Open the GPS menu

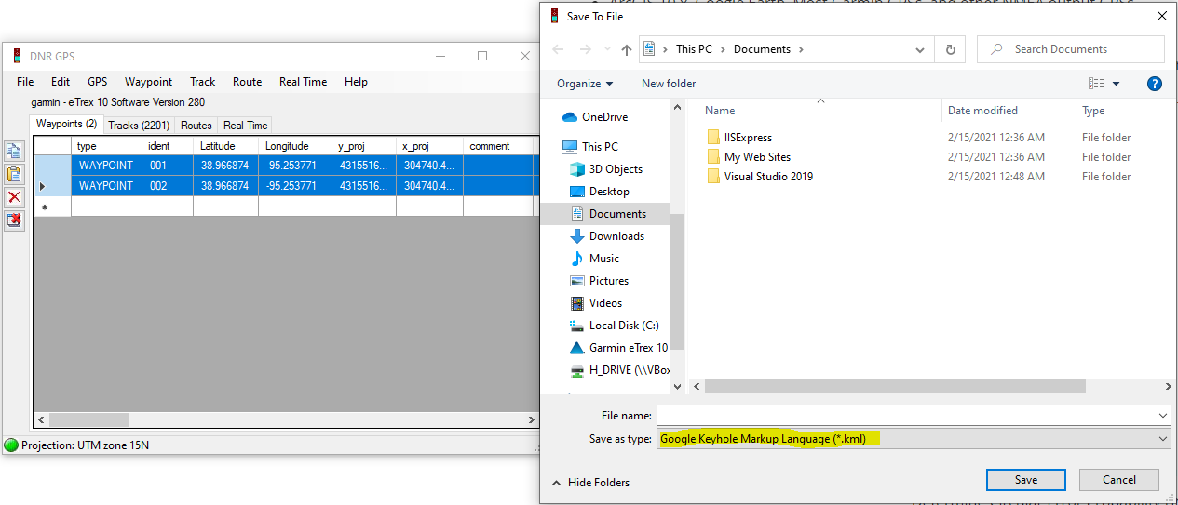pyautogui.click(x=98, y=82)
